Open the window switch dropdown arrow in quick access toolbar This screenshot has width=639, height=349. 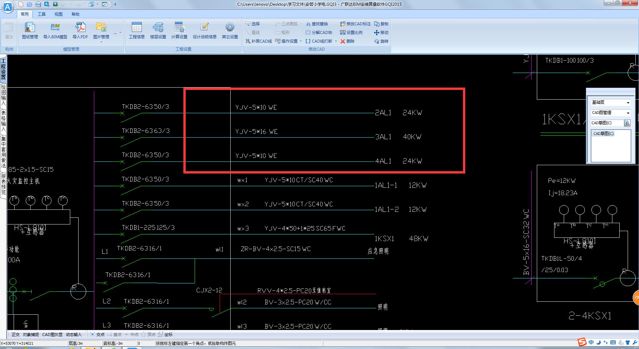pyautogui.click(x=97, y=4)
